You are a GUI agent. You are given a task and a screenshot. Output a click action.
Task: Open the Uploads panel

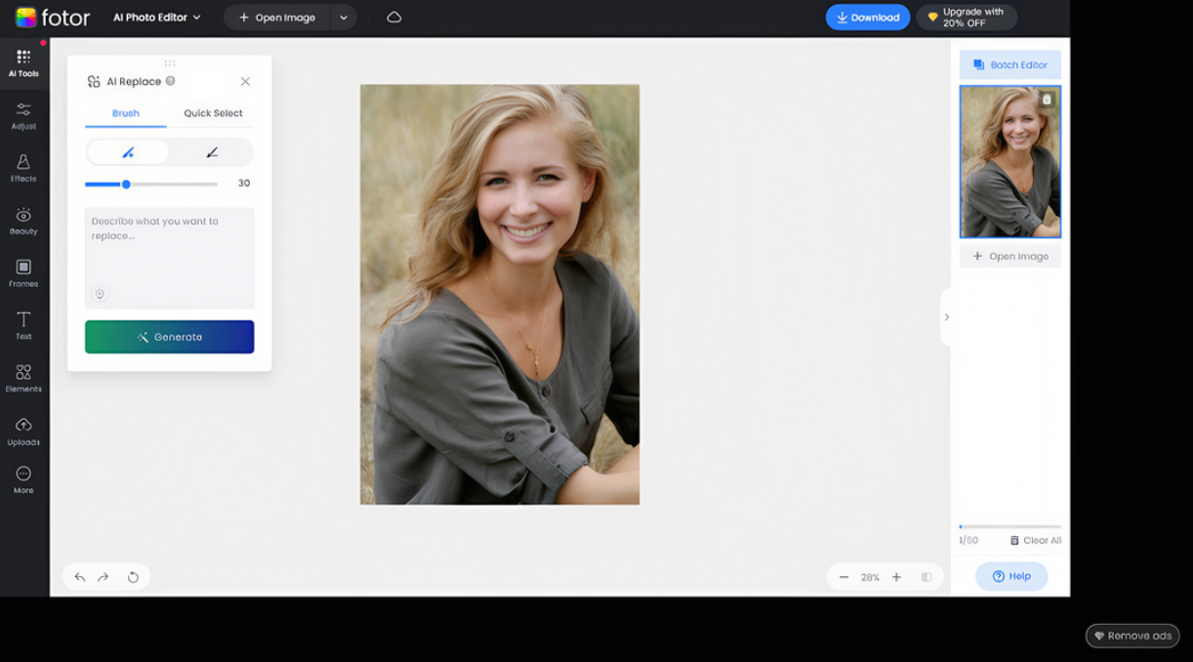click(x=23, y=430)
